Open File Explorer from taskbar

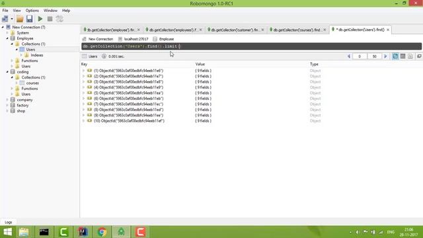tap(24, 232)
